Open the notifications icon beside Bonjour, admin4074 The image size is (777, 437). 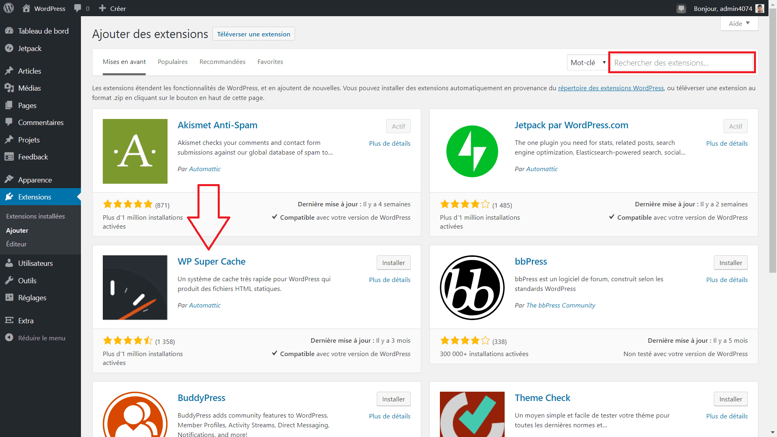click(681, 8)
